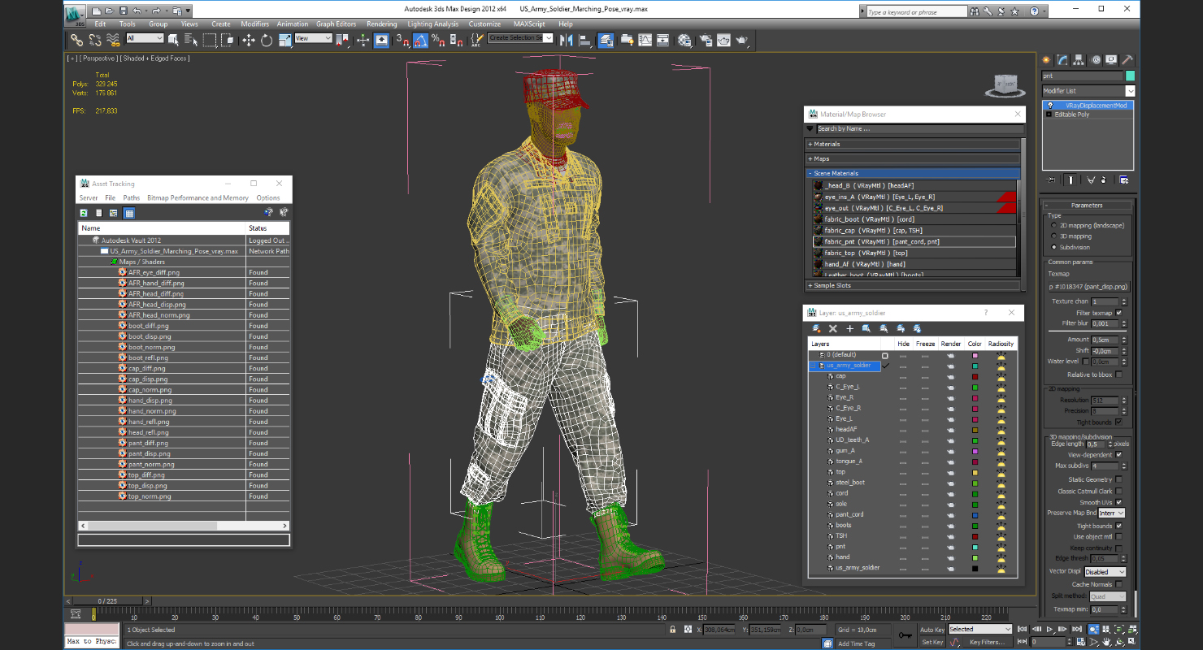Image resolution: width=1203 pixels, height=650 pixels.
Task: Open the Paths menu in Asset Tracking
Action: [131, 198]
